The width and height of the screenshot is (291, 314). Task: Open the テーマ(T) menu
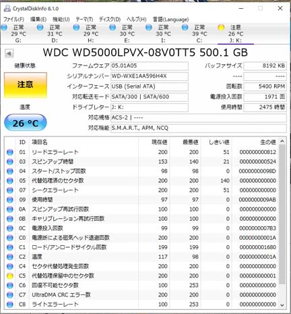point(84,20)
